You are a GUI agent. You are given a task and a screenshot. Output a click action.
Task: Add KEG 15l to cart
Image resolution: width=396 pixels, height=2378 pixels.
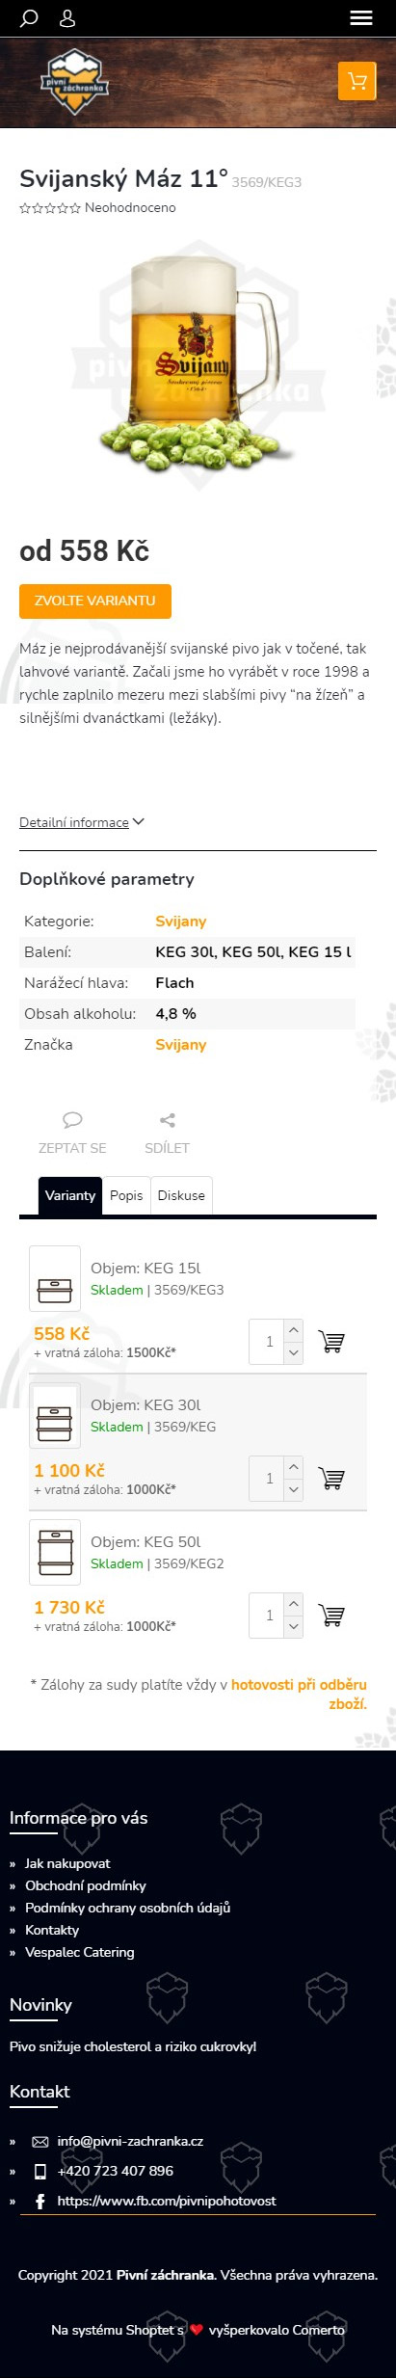tap(331, 1342)
